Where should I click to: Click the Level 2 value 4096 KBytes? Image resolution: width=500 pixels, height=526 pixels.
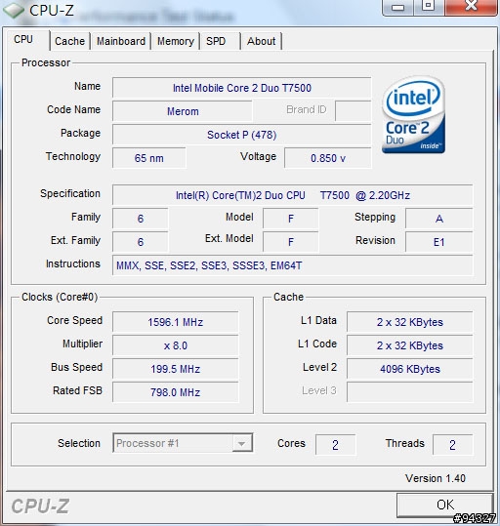point(410,369)
